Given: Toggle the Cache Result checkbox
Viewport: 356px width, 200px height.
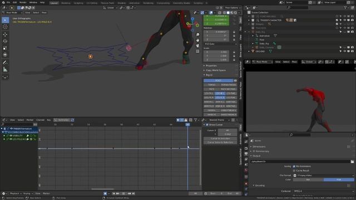Looking at the screenshot, I should [x=294, y=171].
